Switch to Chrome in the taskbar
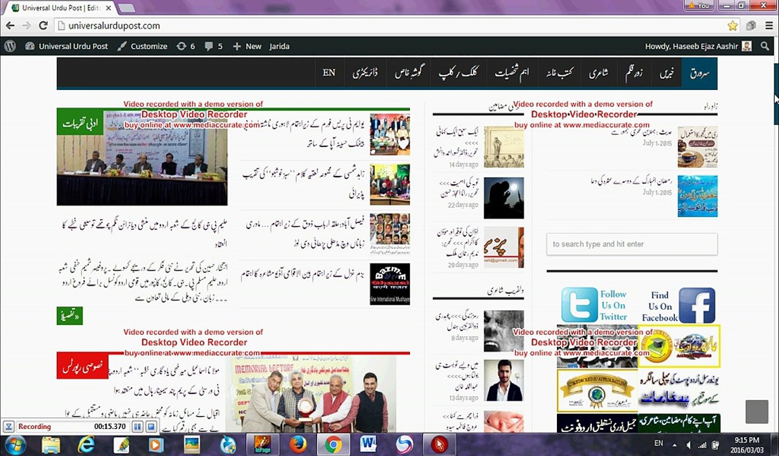This screenshot has height=456, width=779. point(333,445)
